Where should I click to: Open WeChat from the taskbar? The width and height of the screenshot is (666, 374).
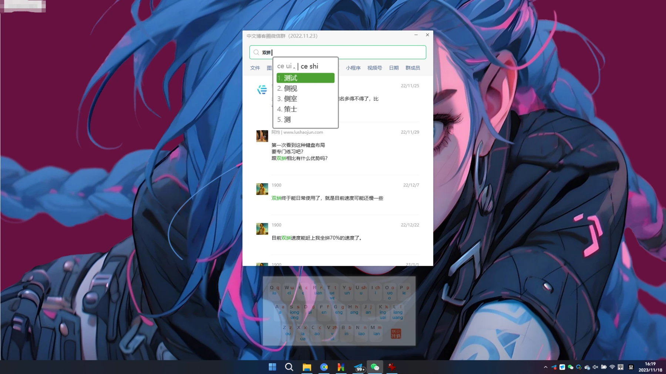[x=375, y=367]
